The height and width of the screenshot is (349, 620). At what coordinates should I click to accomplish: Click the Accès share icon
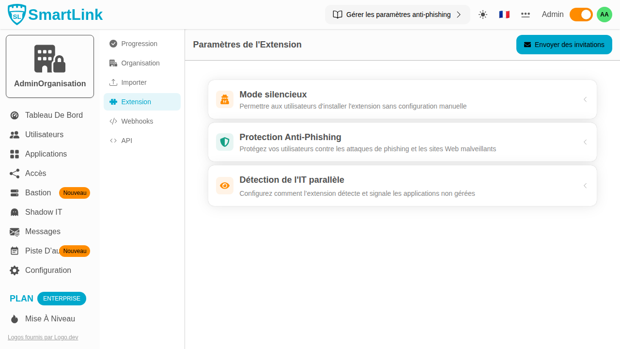coord(15,173)
